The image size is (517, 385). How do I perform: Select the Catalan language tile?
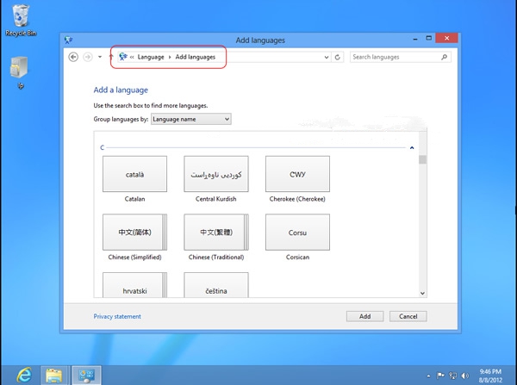pos(134,175)
